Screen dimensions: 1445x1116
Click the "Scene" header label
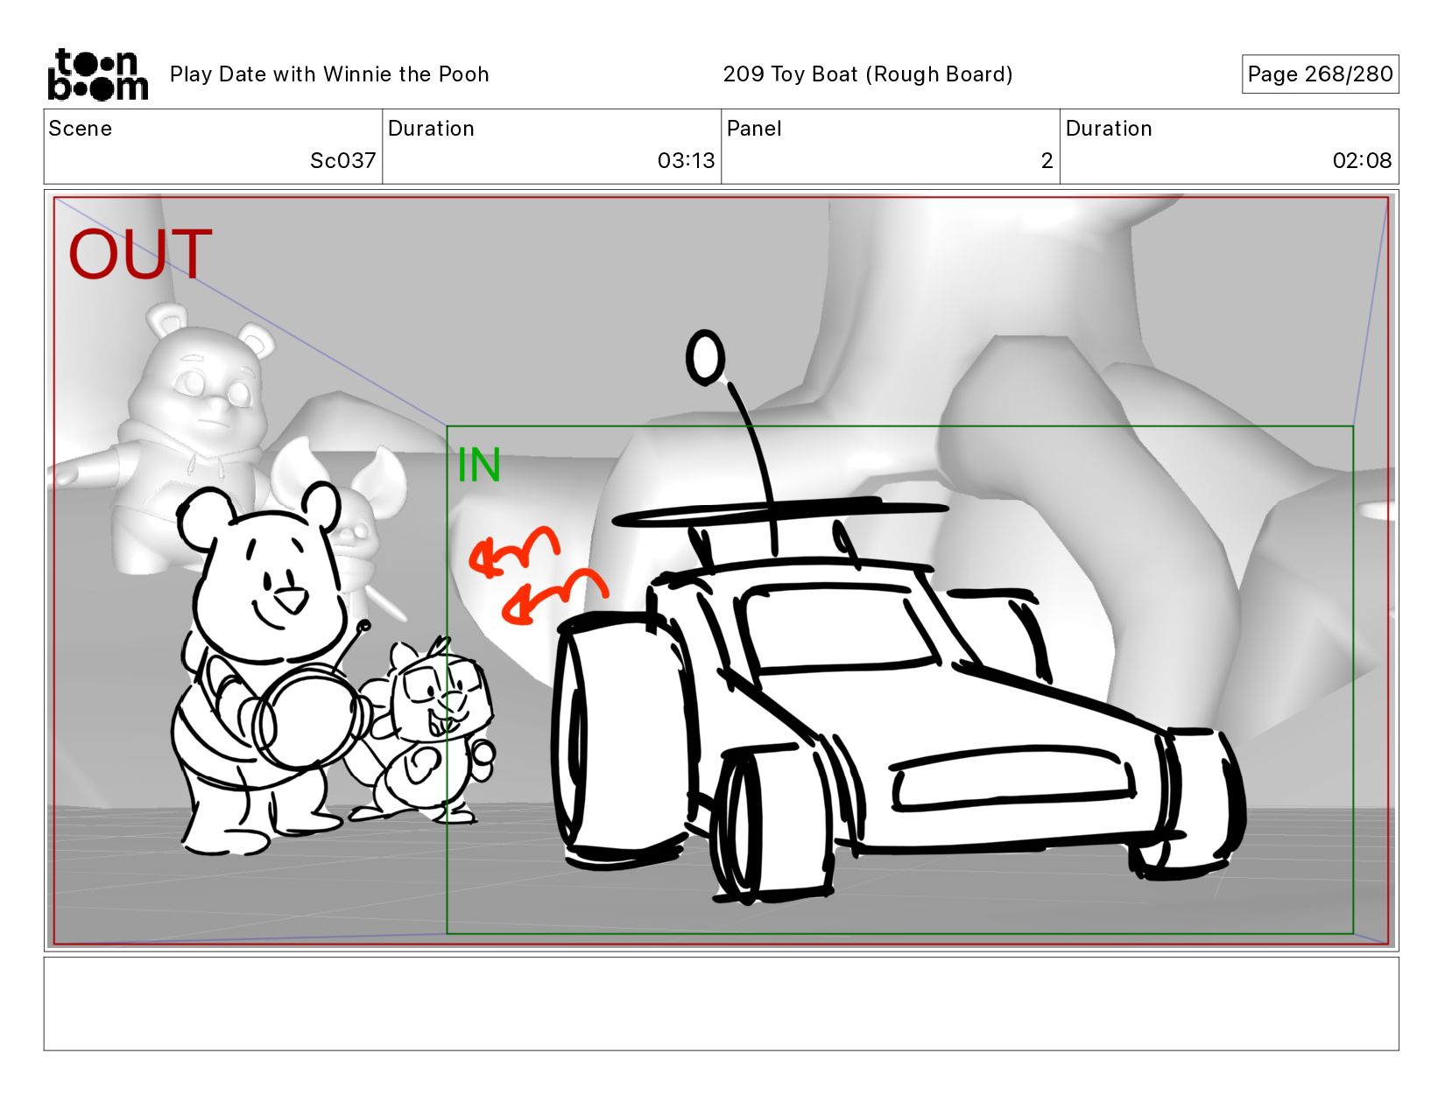tap(81, 129)
